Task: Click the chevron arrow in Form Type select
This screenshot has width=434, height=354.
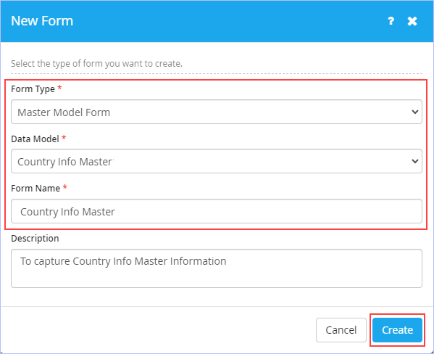Action: click(414, 112)
